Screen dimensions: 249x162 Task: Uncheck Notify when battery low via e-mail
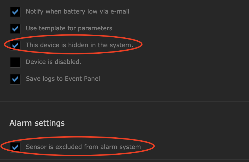tap(15, 12)
